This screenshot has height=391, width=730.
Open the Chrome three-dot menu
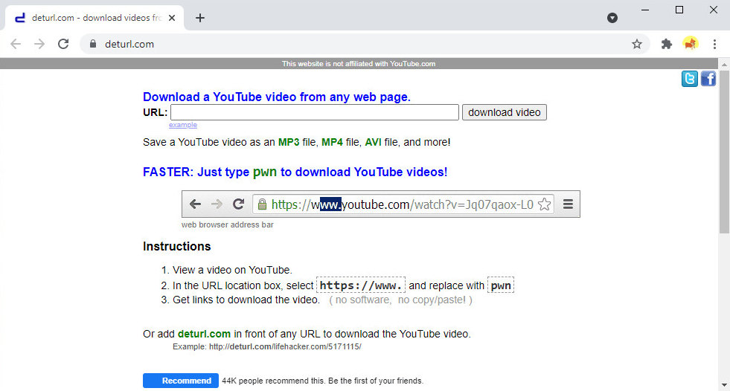click(x=714, y=44)
